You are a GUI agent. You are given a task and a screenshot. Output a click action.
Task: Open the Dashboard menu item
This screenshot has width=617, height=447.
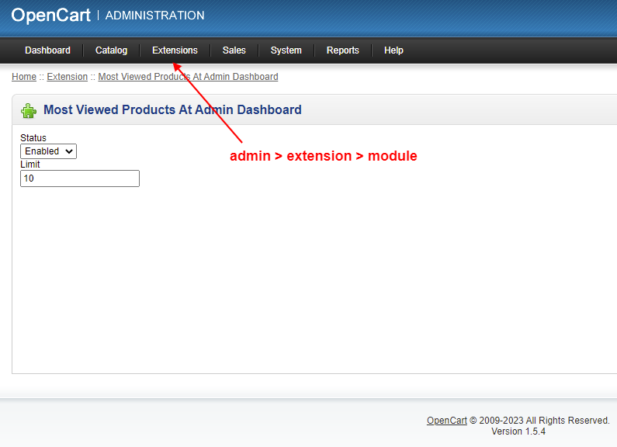coord(47,50)
